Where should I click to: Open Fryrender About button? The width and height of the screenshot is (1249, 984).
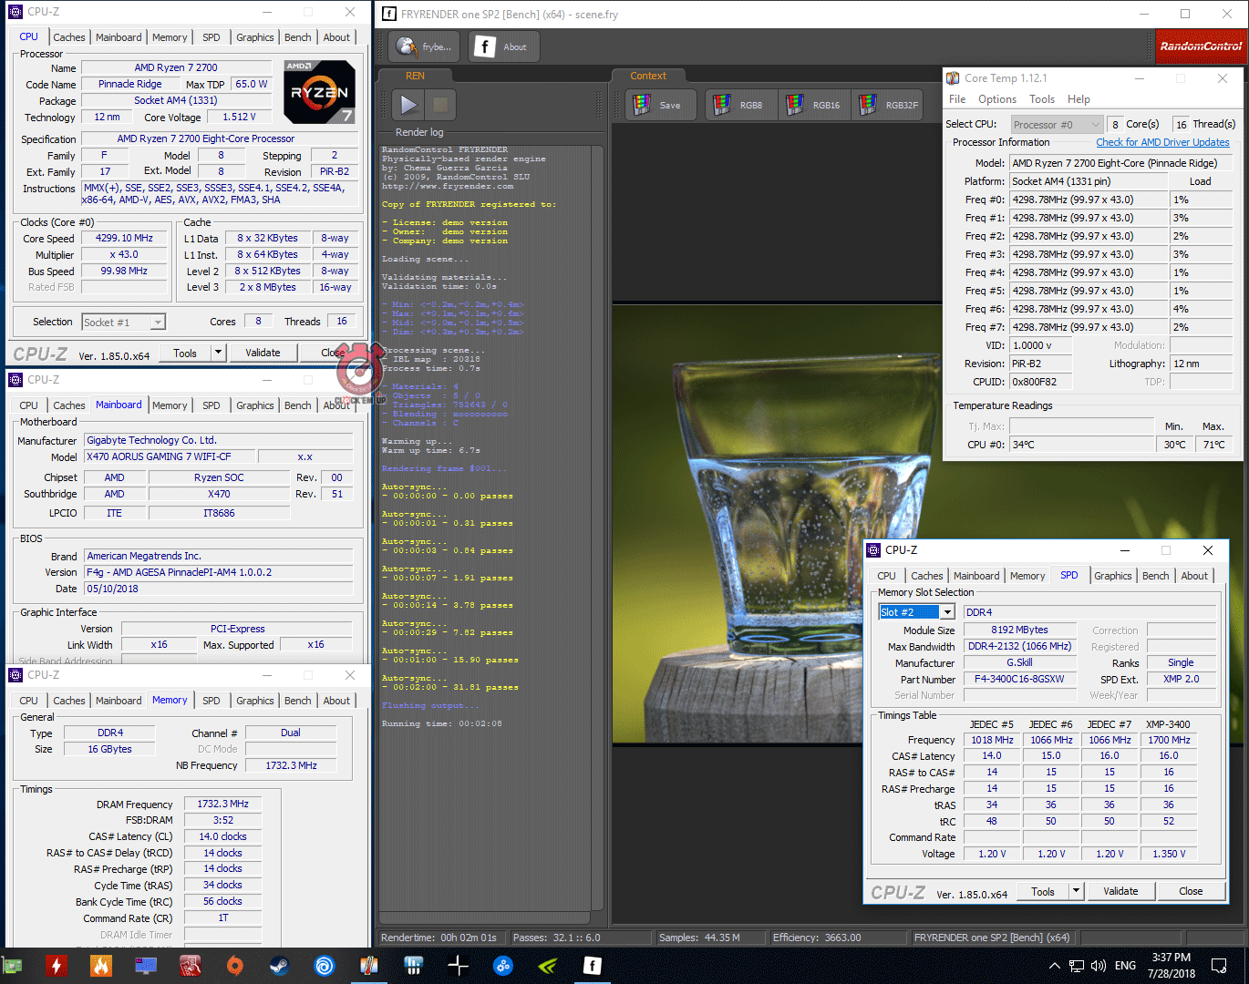(503, 46)
